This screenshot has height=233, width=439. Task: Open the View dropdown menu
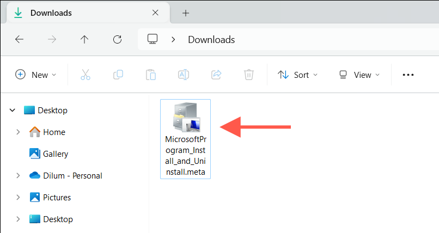point(359,75)
